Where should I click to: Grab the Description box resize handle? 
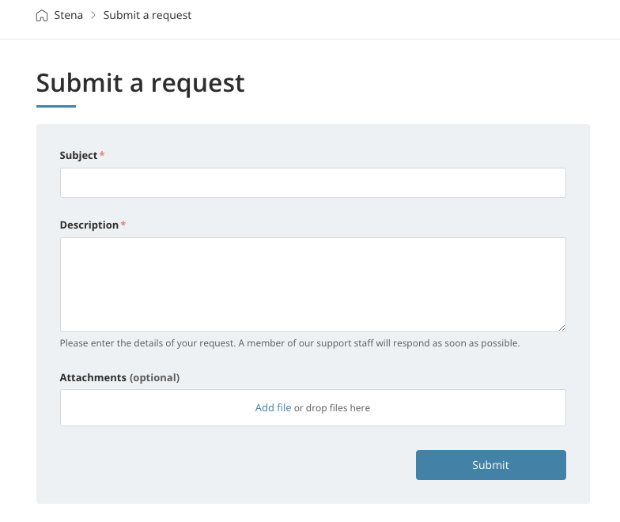pos(561,327)
